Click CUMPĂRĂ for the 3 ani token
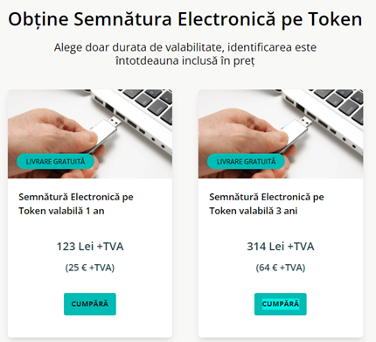The height and width of the screenshot is (342, 376). 281,304
